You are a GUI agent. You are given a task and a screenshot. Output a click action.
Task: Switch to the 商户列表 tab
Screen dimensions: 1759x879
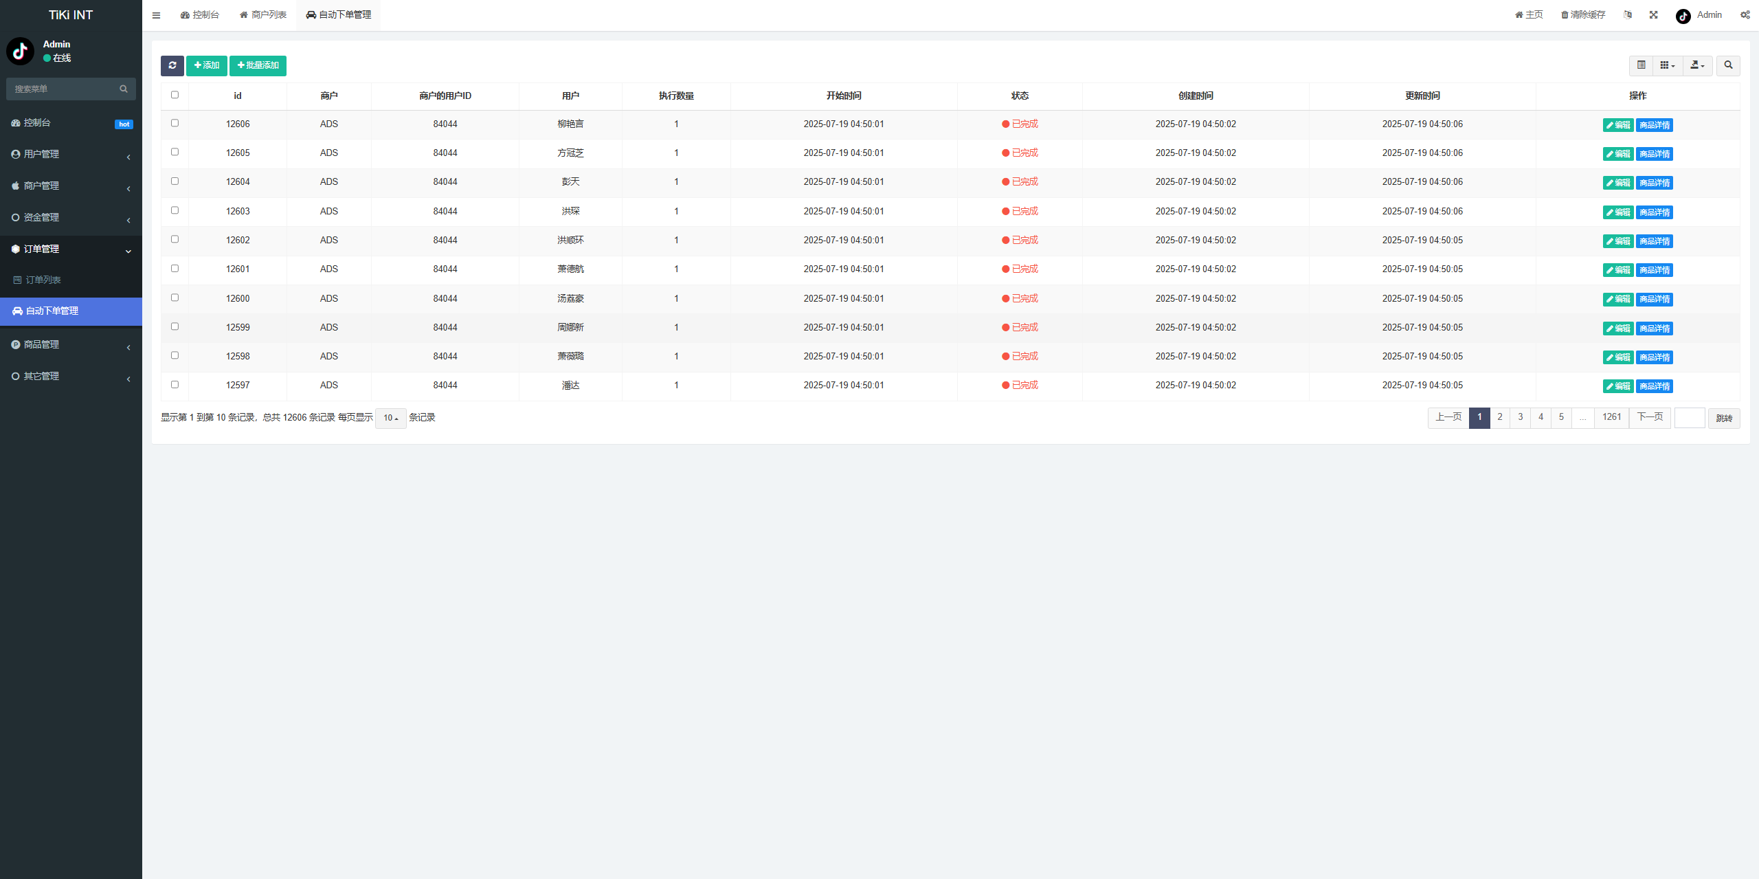pos(263,15)
